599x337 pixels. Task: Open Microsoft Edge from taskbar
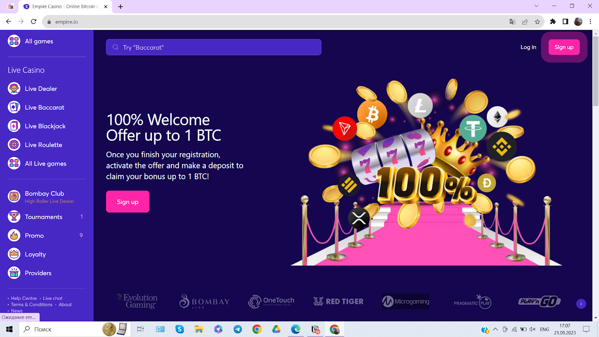pyautogui.click(x=296, y=330)
